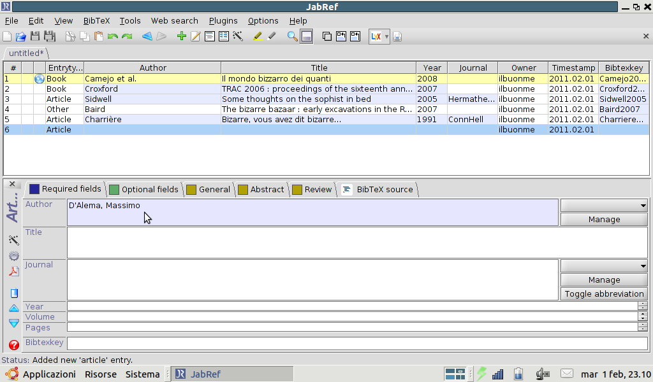Viewport: 653px width, 382px height.
Task: Open the Plugins menu
Action: click(223, 21)
